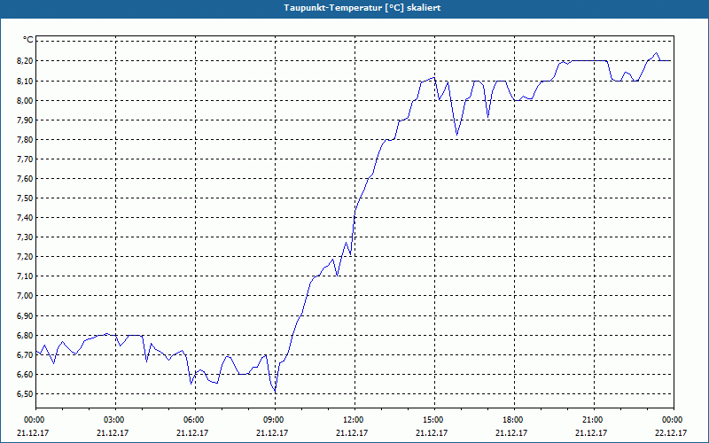
Task: Click the 21:00 time label
Action: (594, 420)
